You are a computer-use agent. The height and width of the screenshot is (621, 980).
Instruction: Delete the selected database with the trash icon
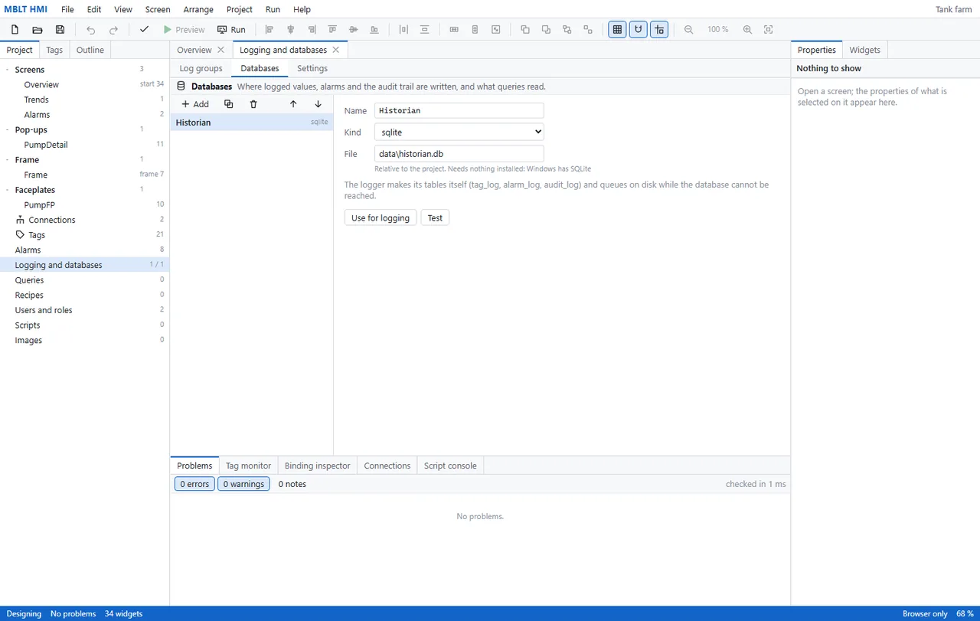click(253, 104)
